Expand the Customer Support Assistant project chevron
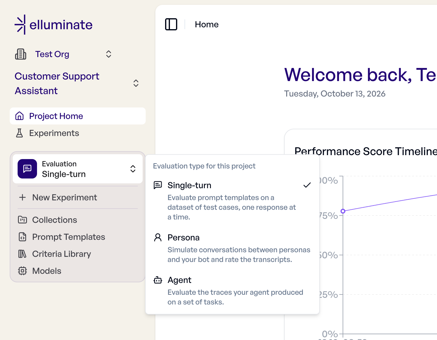This screenshot has width=437, height=340. [x=136, y=83]
